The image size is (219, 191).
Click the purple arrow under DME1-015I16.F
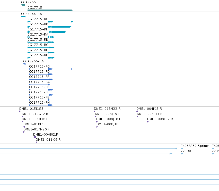(20, 111)
